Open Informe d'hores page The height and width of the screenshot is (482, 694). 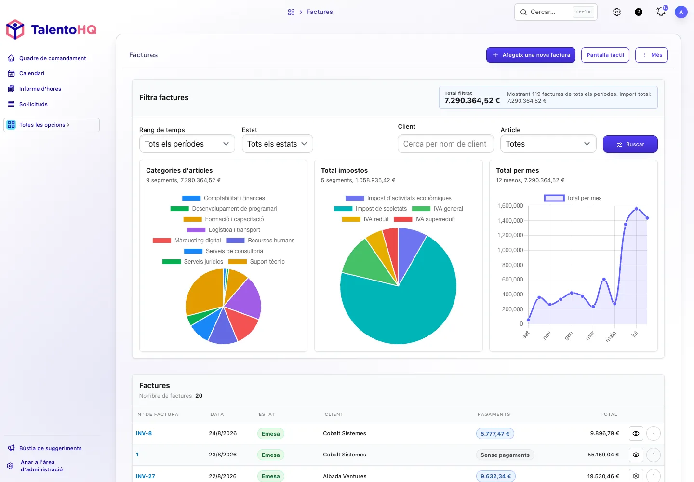[x=40, y=89]
